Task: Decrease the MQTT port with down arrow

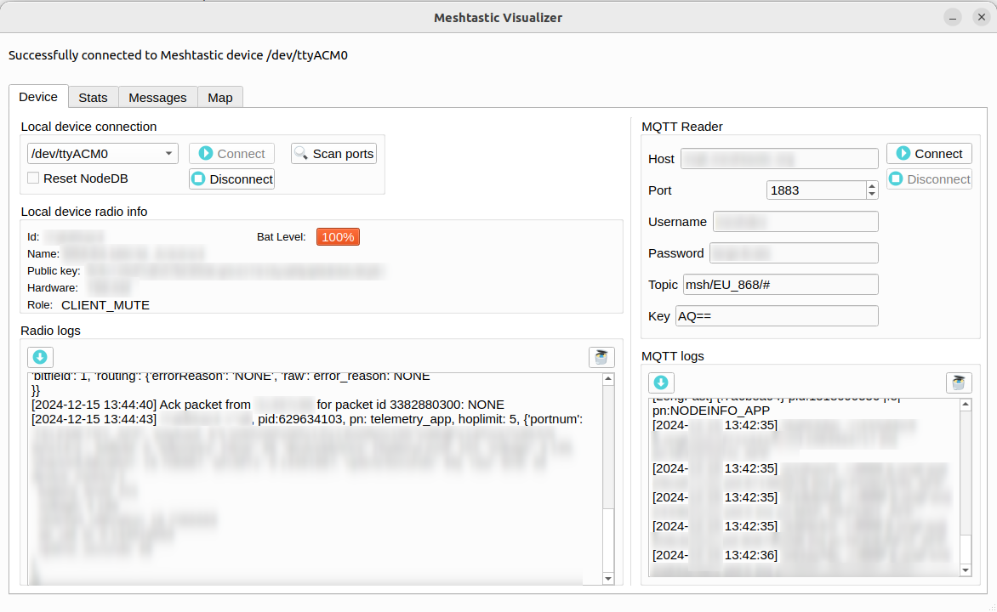Action: (x=872, y=195)
